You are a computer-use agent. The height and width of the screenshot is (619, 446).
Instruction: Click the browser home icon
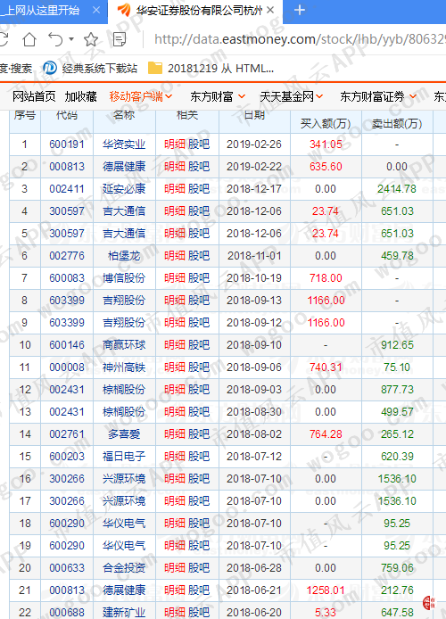29,39
